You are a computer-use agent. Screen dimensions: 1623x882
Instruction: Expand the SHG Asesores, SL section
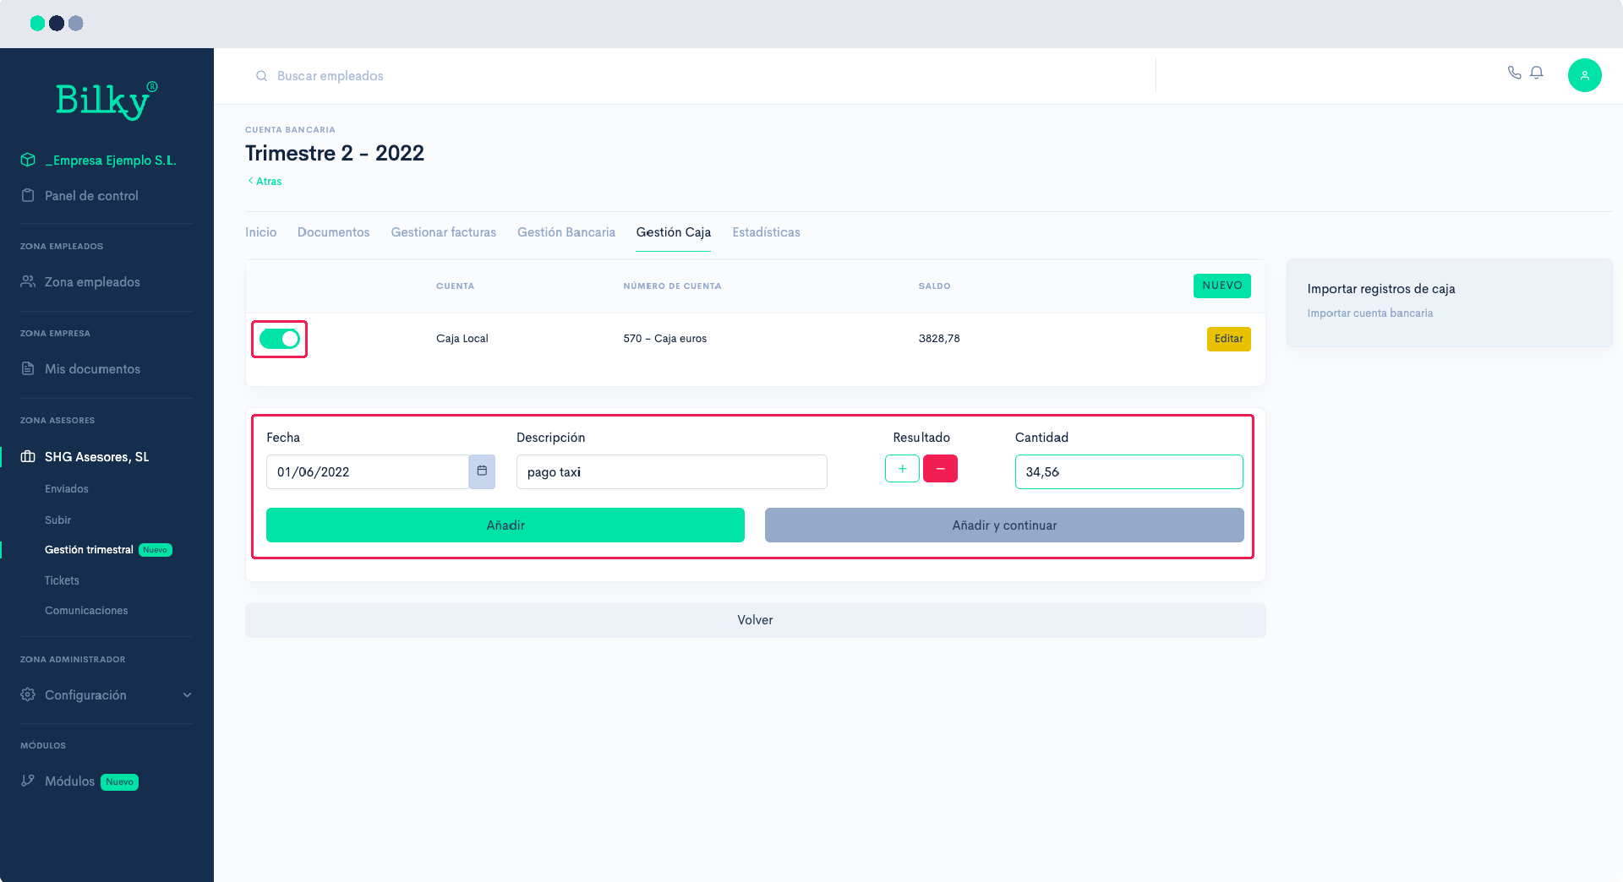click(x=96, y=457)
